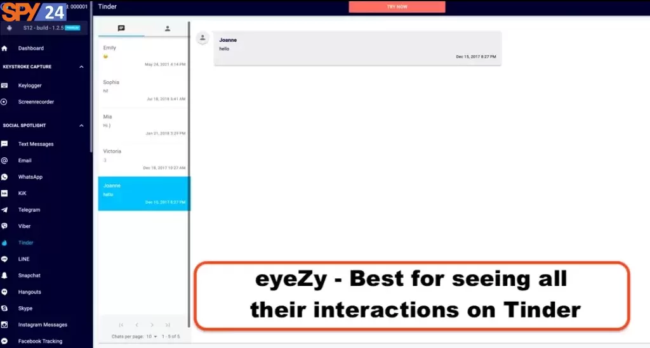Click Joanne's avatar icon in the message view
The width and height of the screenshot is (650, 348).
(x=202, y=38)
